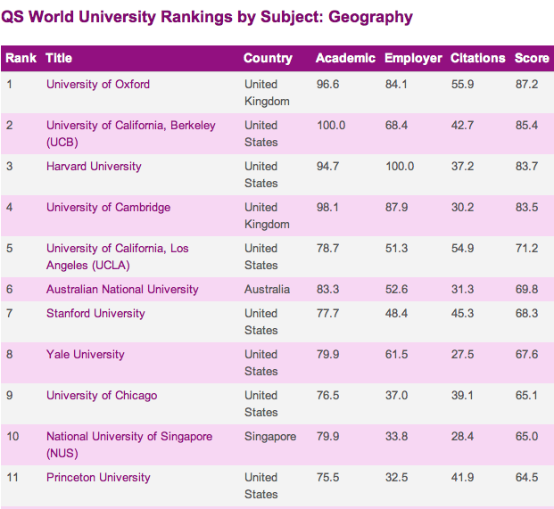Open the Australian National University link
554x509 pixels.
click(x=122, y=290)
